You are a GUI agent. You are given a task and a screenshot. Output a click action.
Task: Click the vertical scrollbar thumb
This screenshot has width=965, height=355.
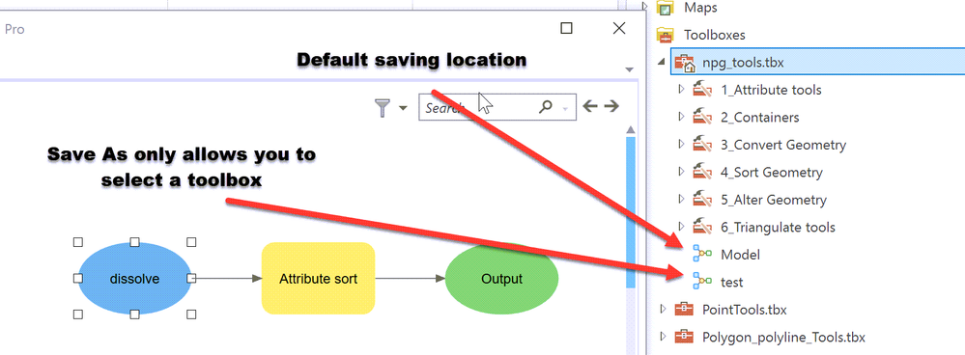[x=630, y=212]
